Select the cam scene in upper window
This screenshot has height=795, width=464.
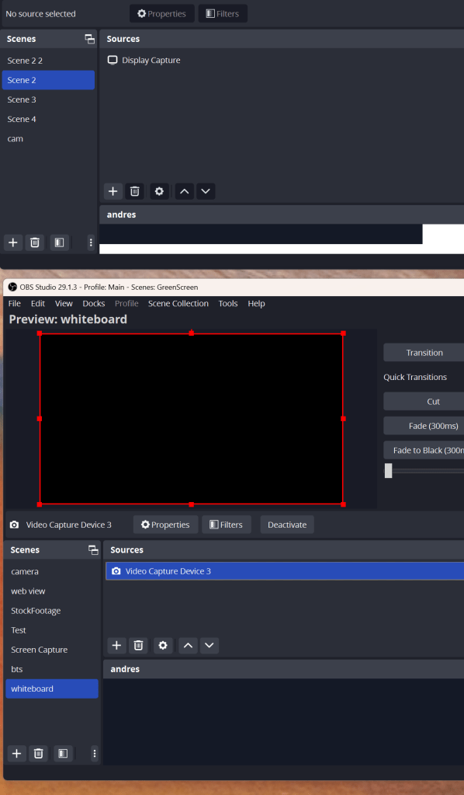point(48,138)
